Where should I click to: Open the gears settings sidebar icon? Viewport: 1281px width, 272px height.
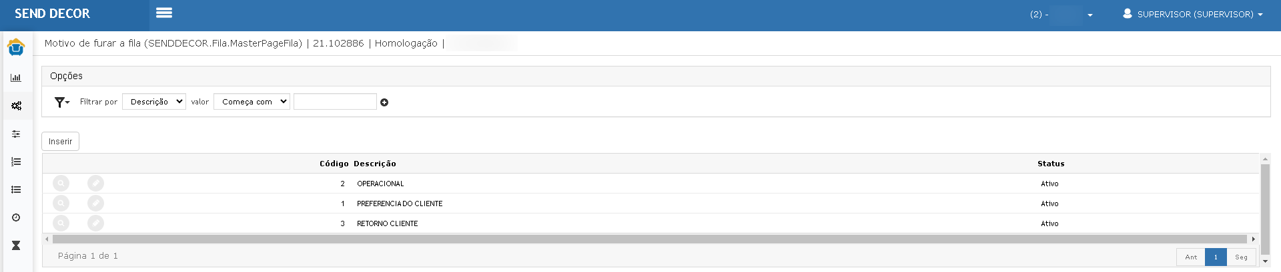16,106
